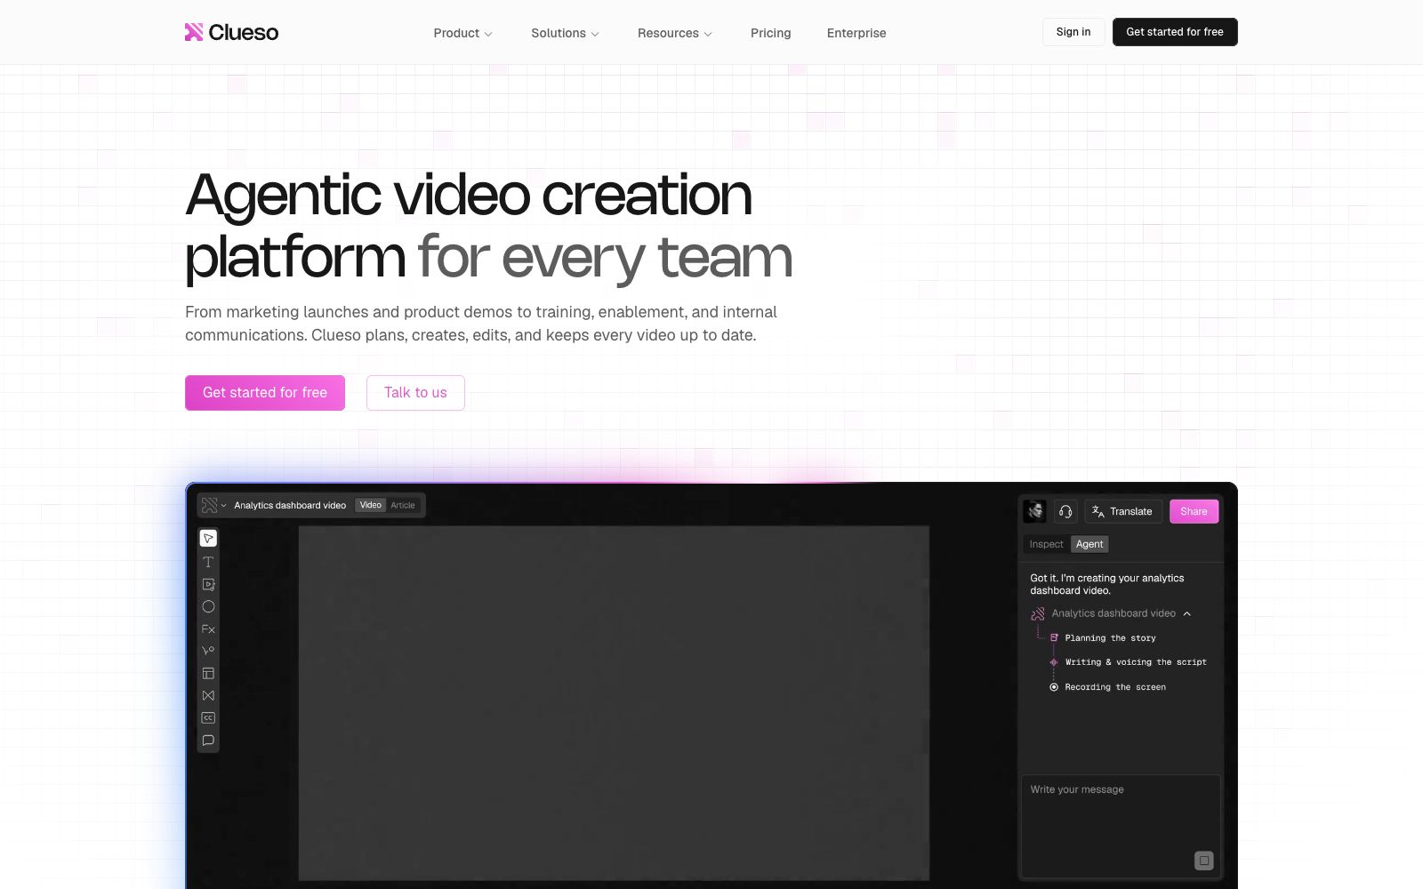The image size is (1423, 889).
Task: Click 'Writing & voicing the script' step
Action: click(x=1136, y=662)
